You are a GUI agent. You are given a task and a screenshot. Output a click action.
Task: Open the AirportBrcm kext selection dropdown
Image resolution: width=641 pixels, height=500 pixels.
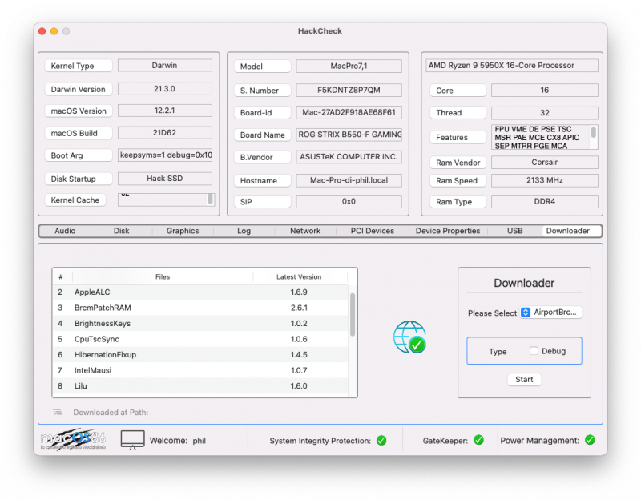(551, 312)
